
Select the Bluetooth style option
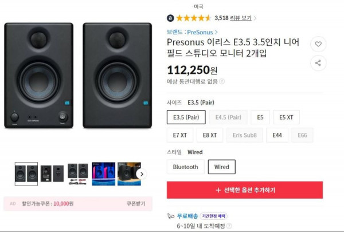pyautogui.click(x=186, y=167)
